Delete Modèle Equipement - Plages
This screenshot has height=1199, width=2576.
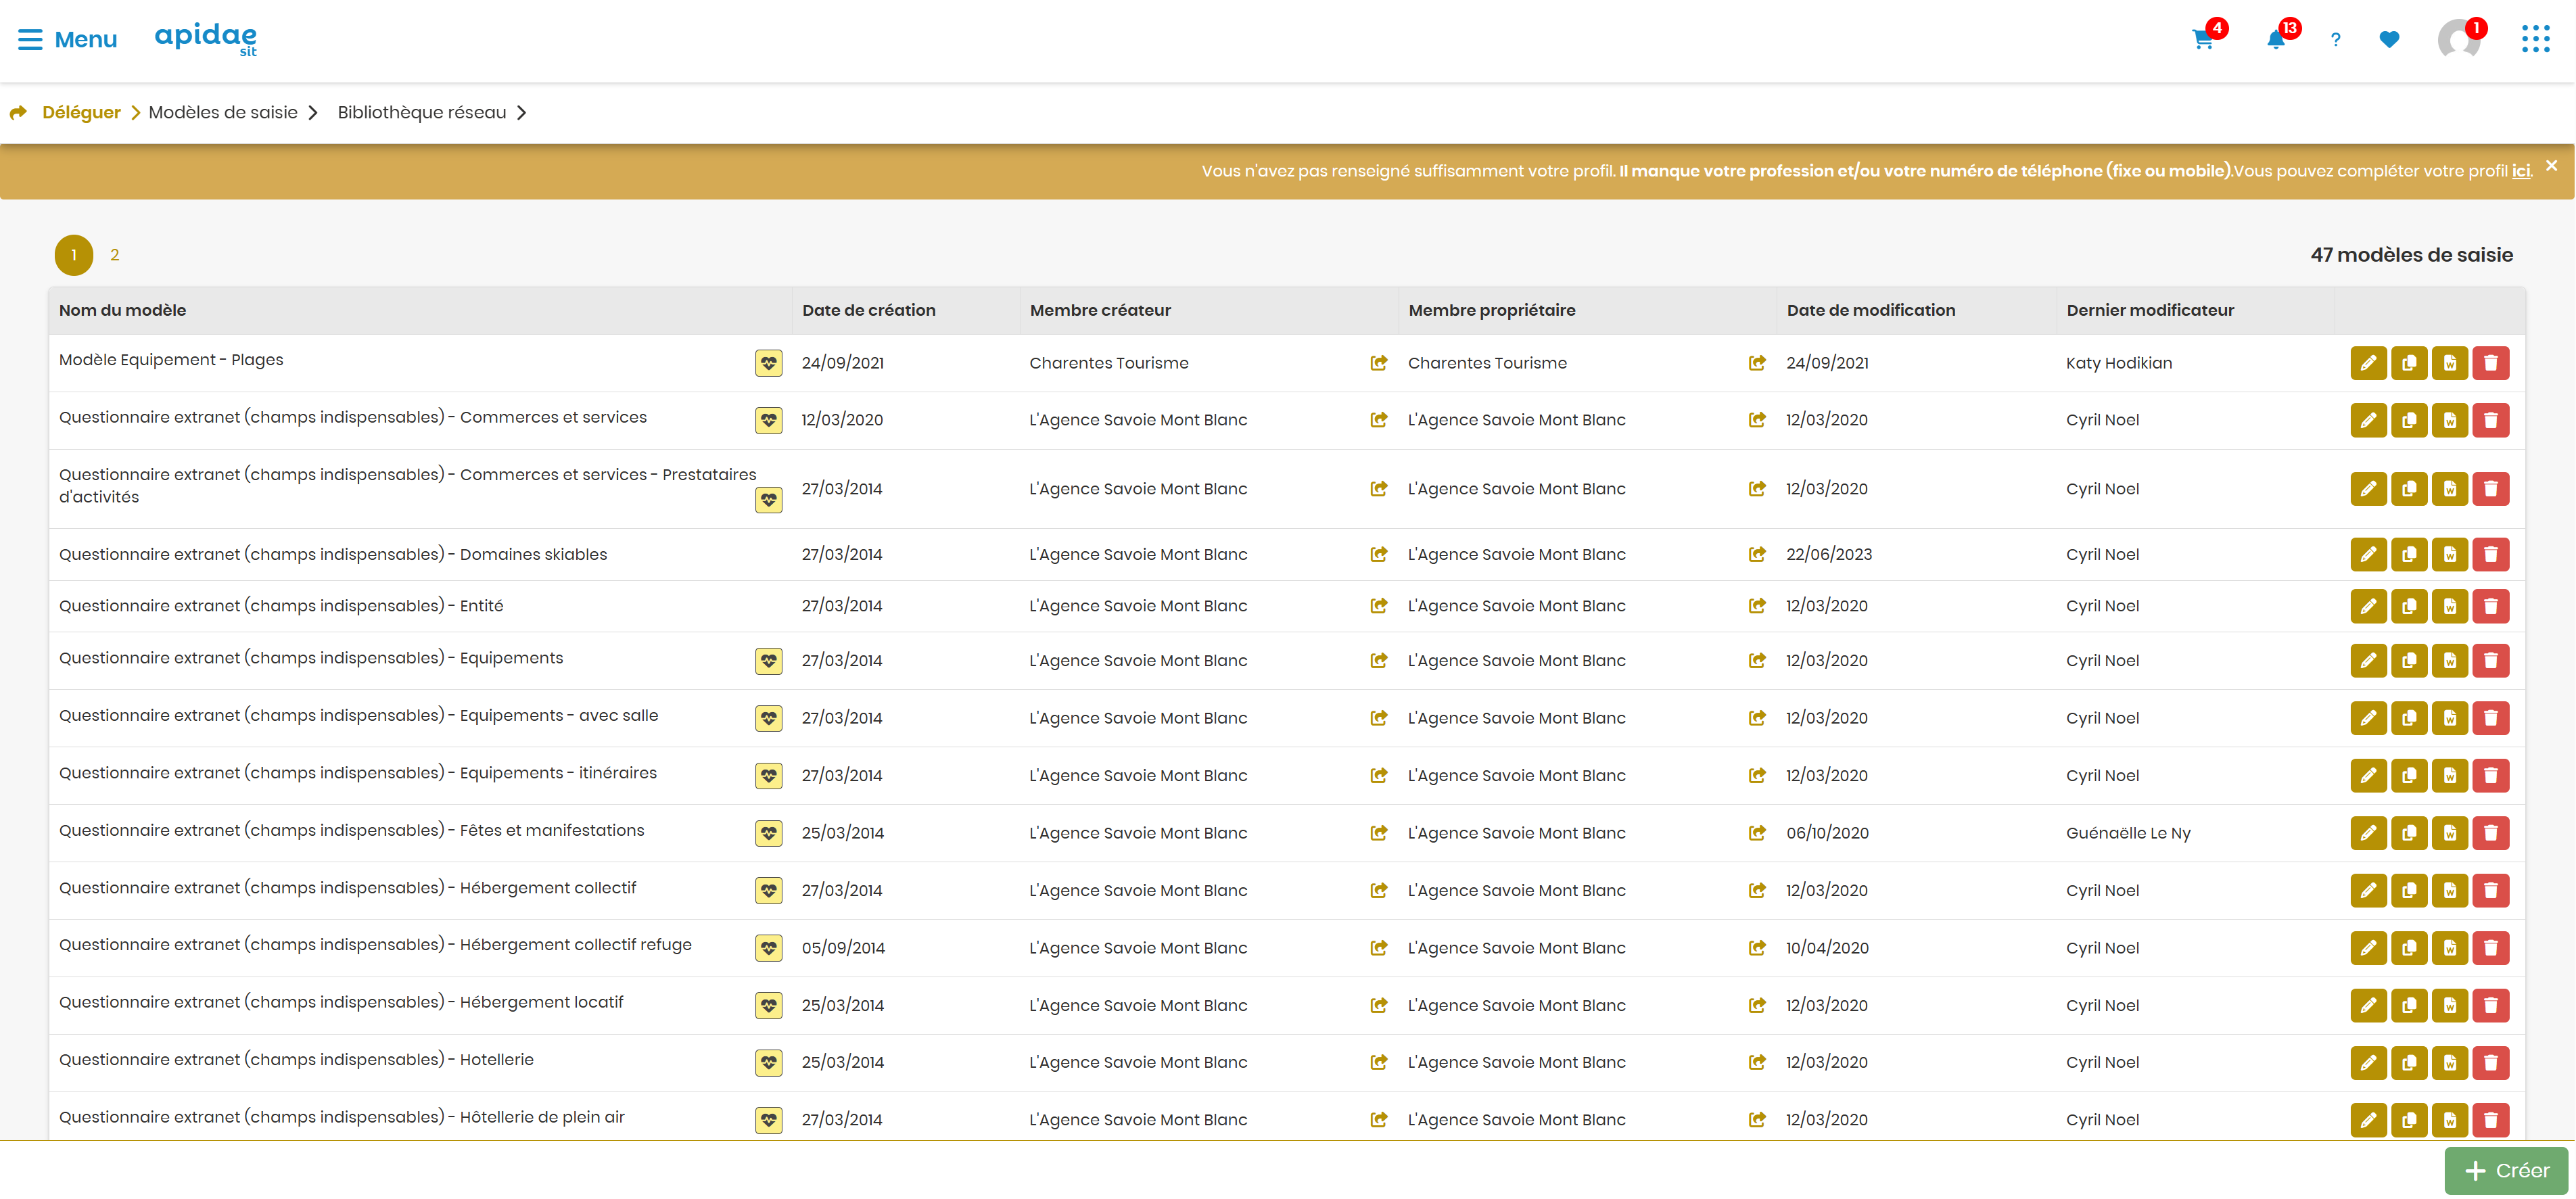[2491, 363]
